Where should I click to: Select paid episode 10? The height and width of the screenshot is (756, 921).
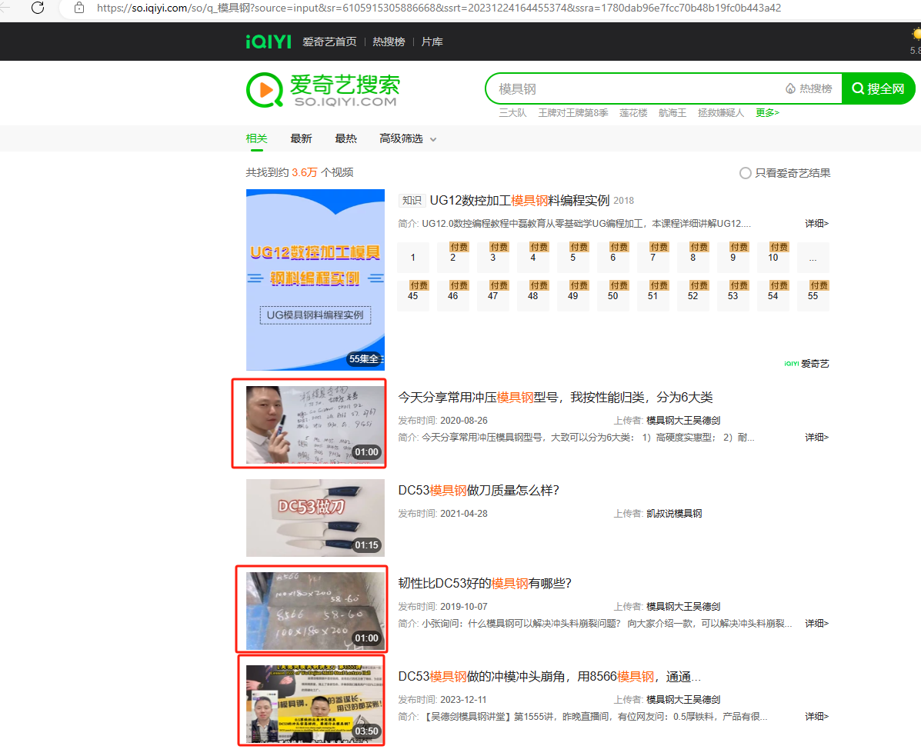click(773, 258)
